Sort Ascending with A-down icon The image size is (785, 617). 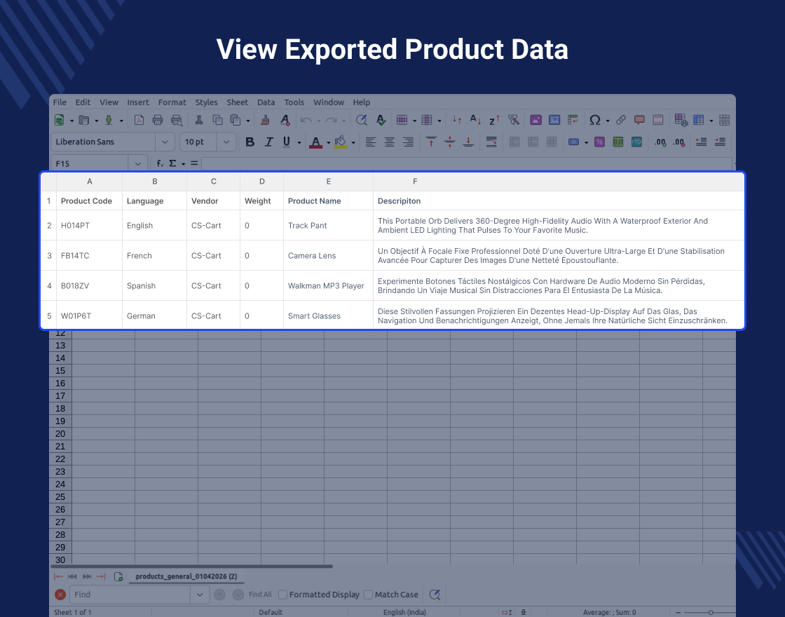475,120
